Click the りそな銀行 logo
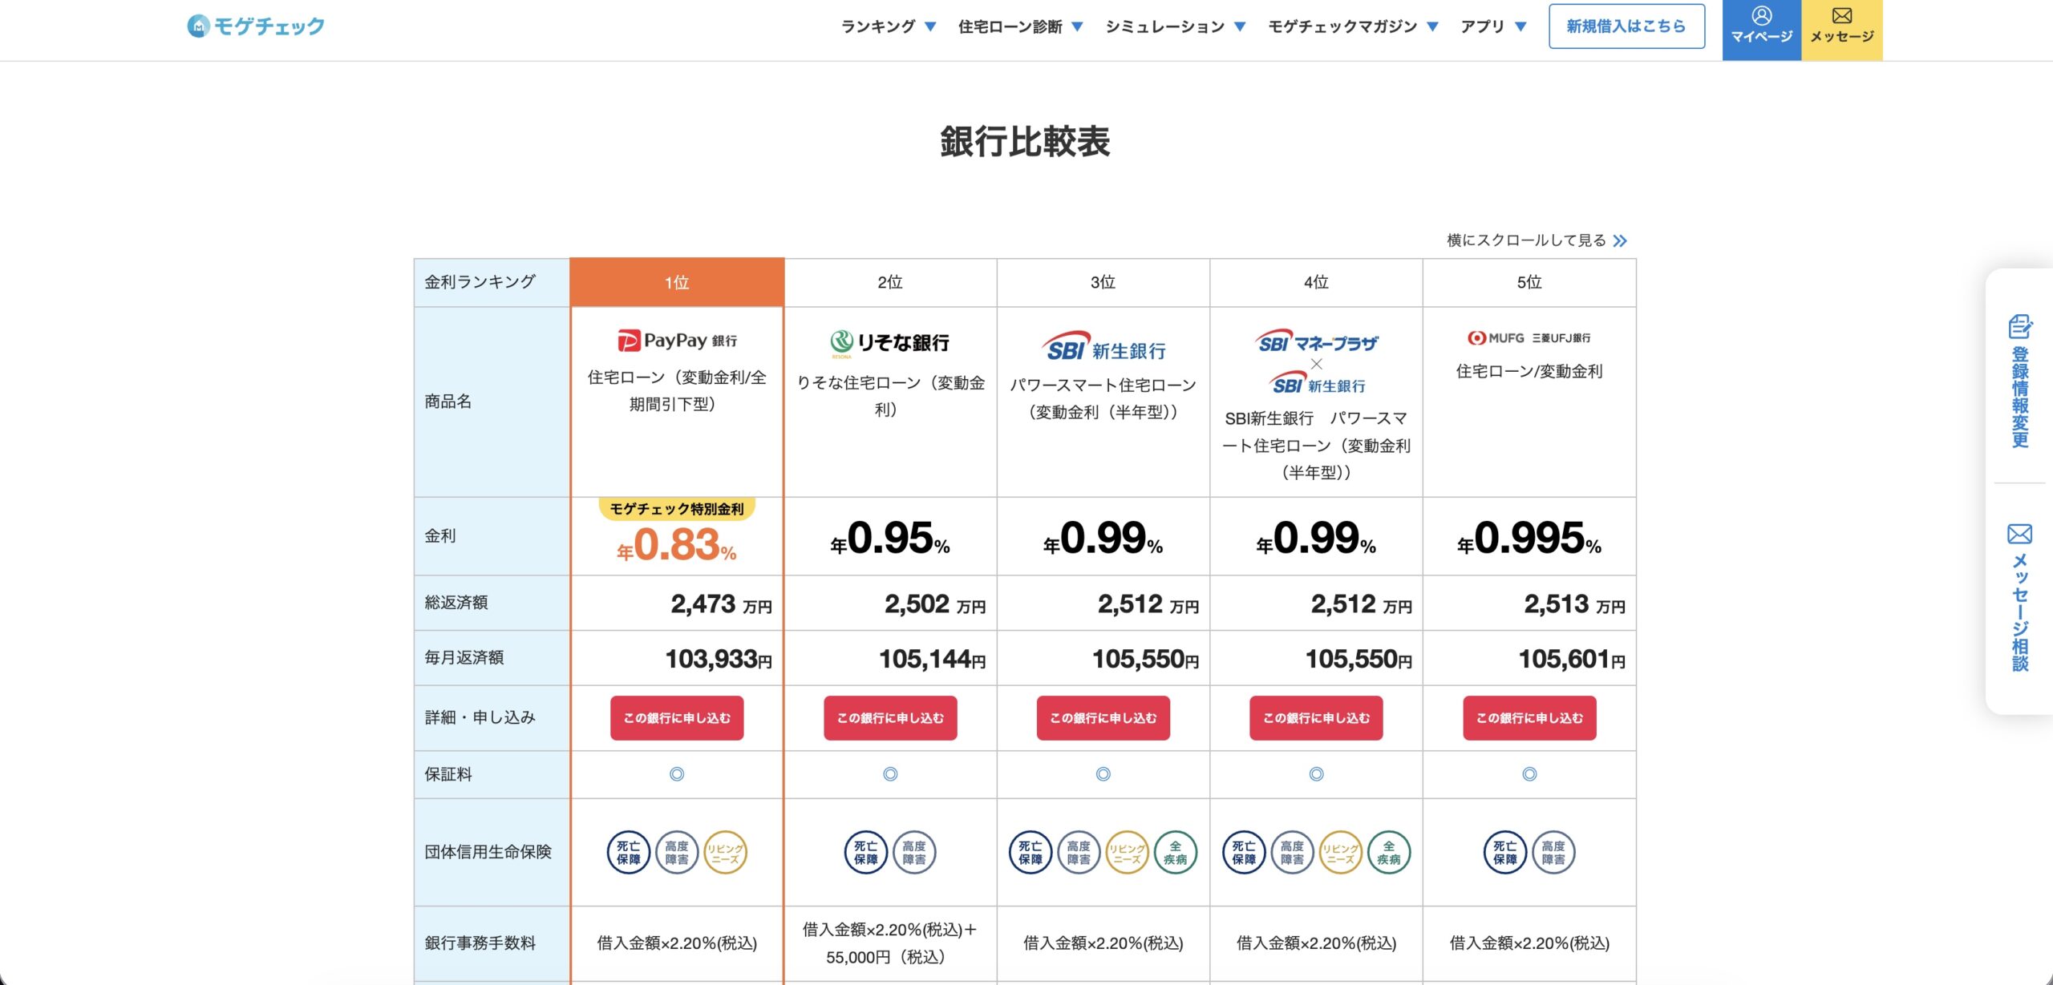 coord(889,343)
